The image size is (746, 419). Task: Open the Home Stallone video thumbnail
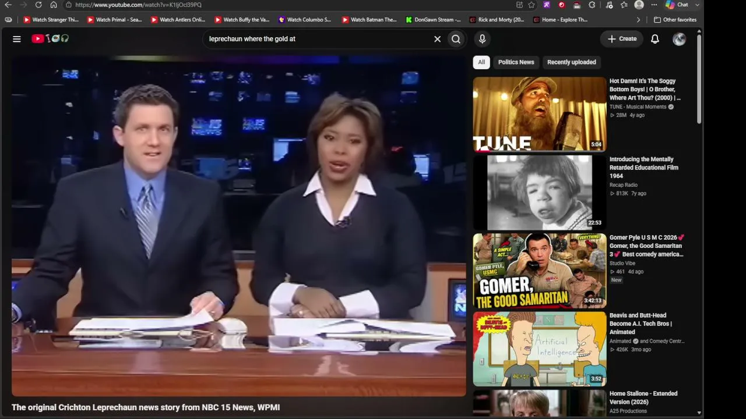(x=540, y=403)
